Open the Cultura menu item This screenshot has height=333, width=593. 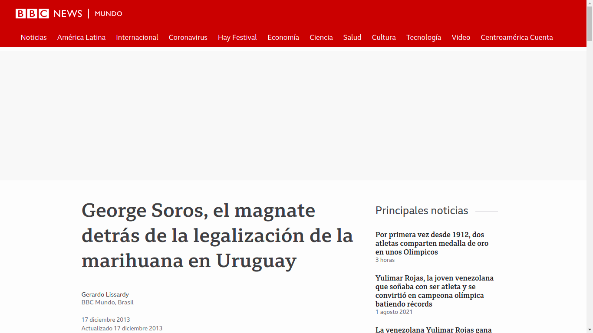(384, 38)
